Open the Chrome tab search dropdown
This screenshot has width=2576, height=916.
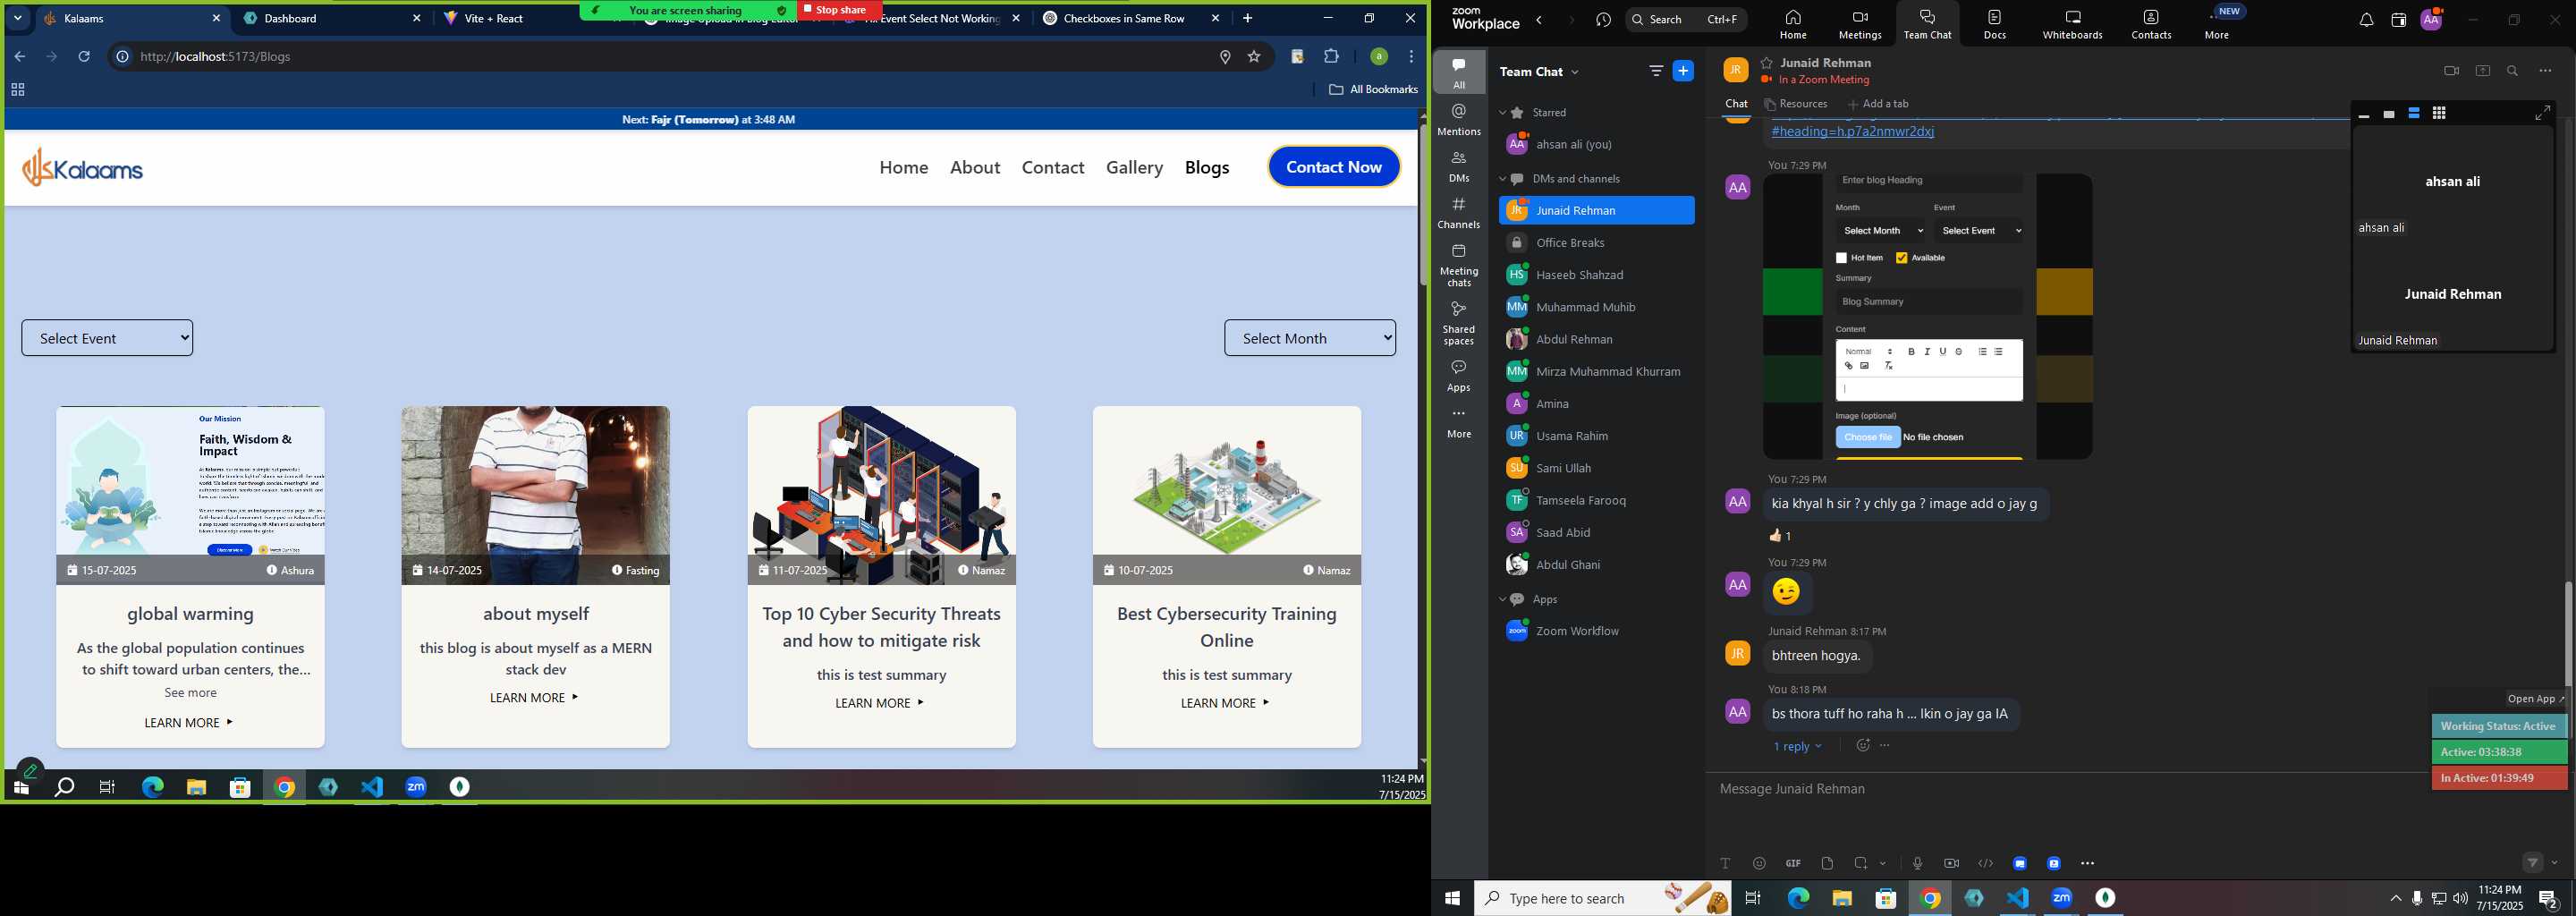18,18
